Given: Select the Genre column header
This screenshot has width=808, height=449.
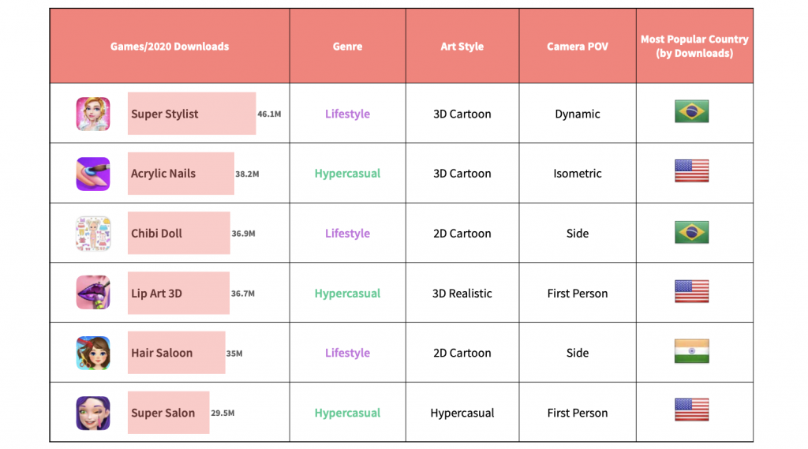Looking at the screenshot, I should pos(347,47).
